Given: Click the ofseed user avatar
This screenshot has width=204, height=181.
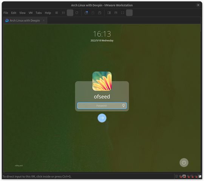Looking at the screenshot, I should click(x=102, y=81).
